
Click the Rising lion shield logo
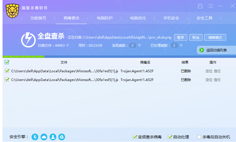(x=12, y=11)
